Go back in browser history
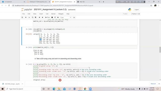The image size is (161, 91). [x=2, y=6]
